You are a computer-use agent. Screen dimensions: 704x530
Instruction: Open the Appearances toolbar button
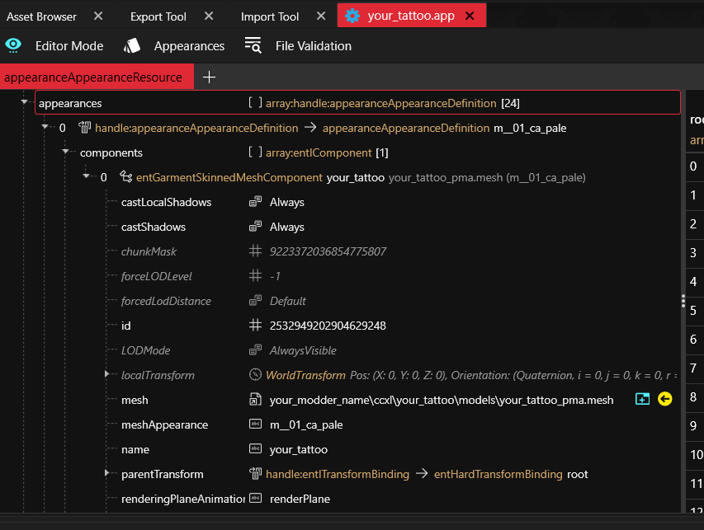[174, 45]
